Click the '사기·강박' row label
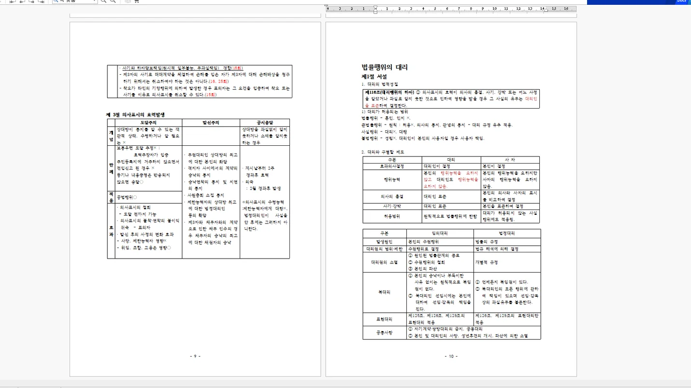 392,206
